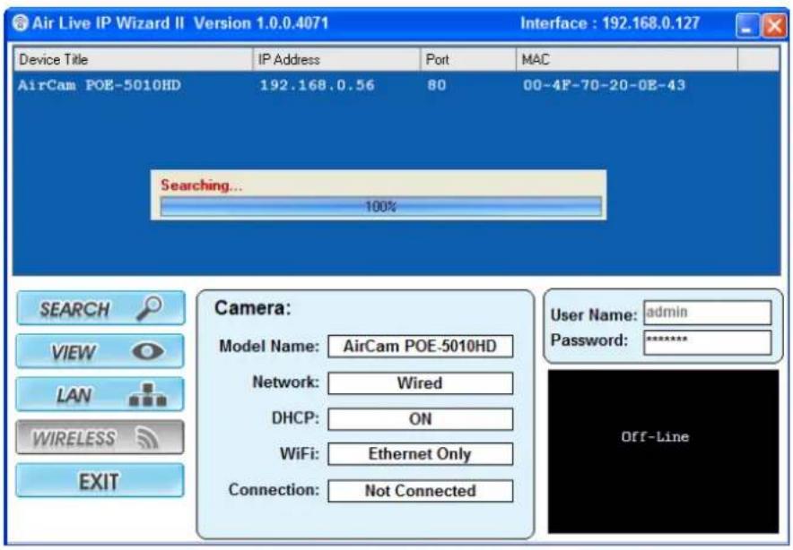Sort by the IP Address column header
This screenshot has width=793, height=550.
point(336,60)
